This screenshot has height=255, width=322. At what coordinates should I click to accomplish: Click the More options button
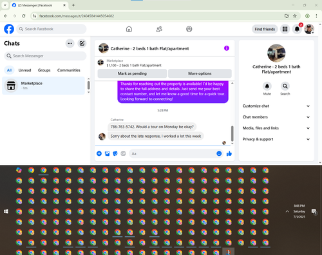(x=200, y=73)
